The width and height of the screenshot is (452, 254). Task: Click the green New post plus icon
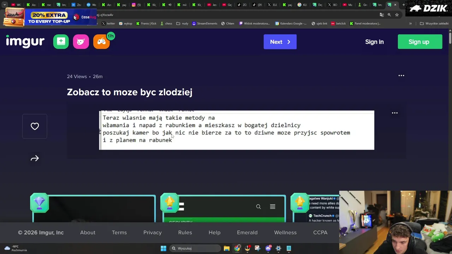61,42
